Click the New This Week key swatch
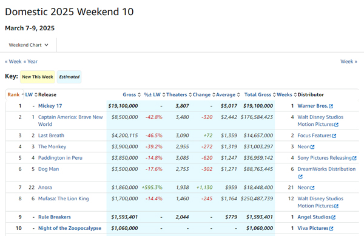 coord(38,77)
